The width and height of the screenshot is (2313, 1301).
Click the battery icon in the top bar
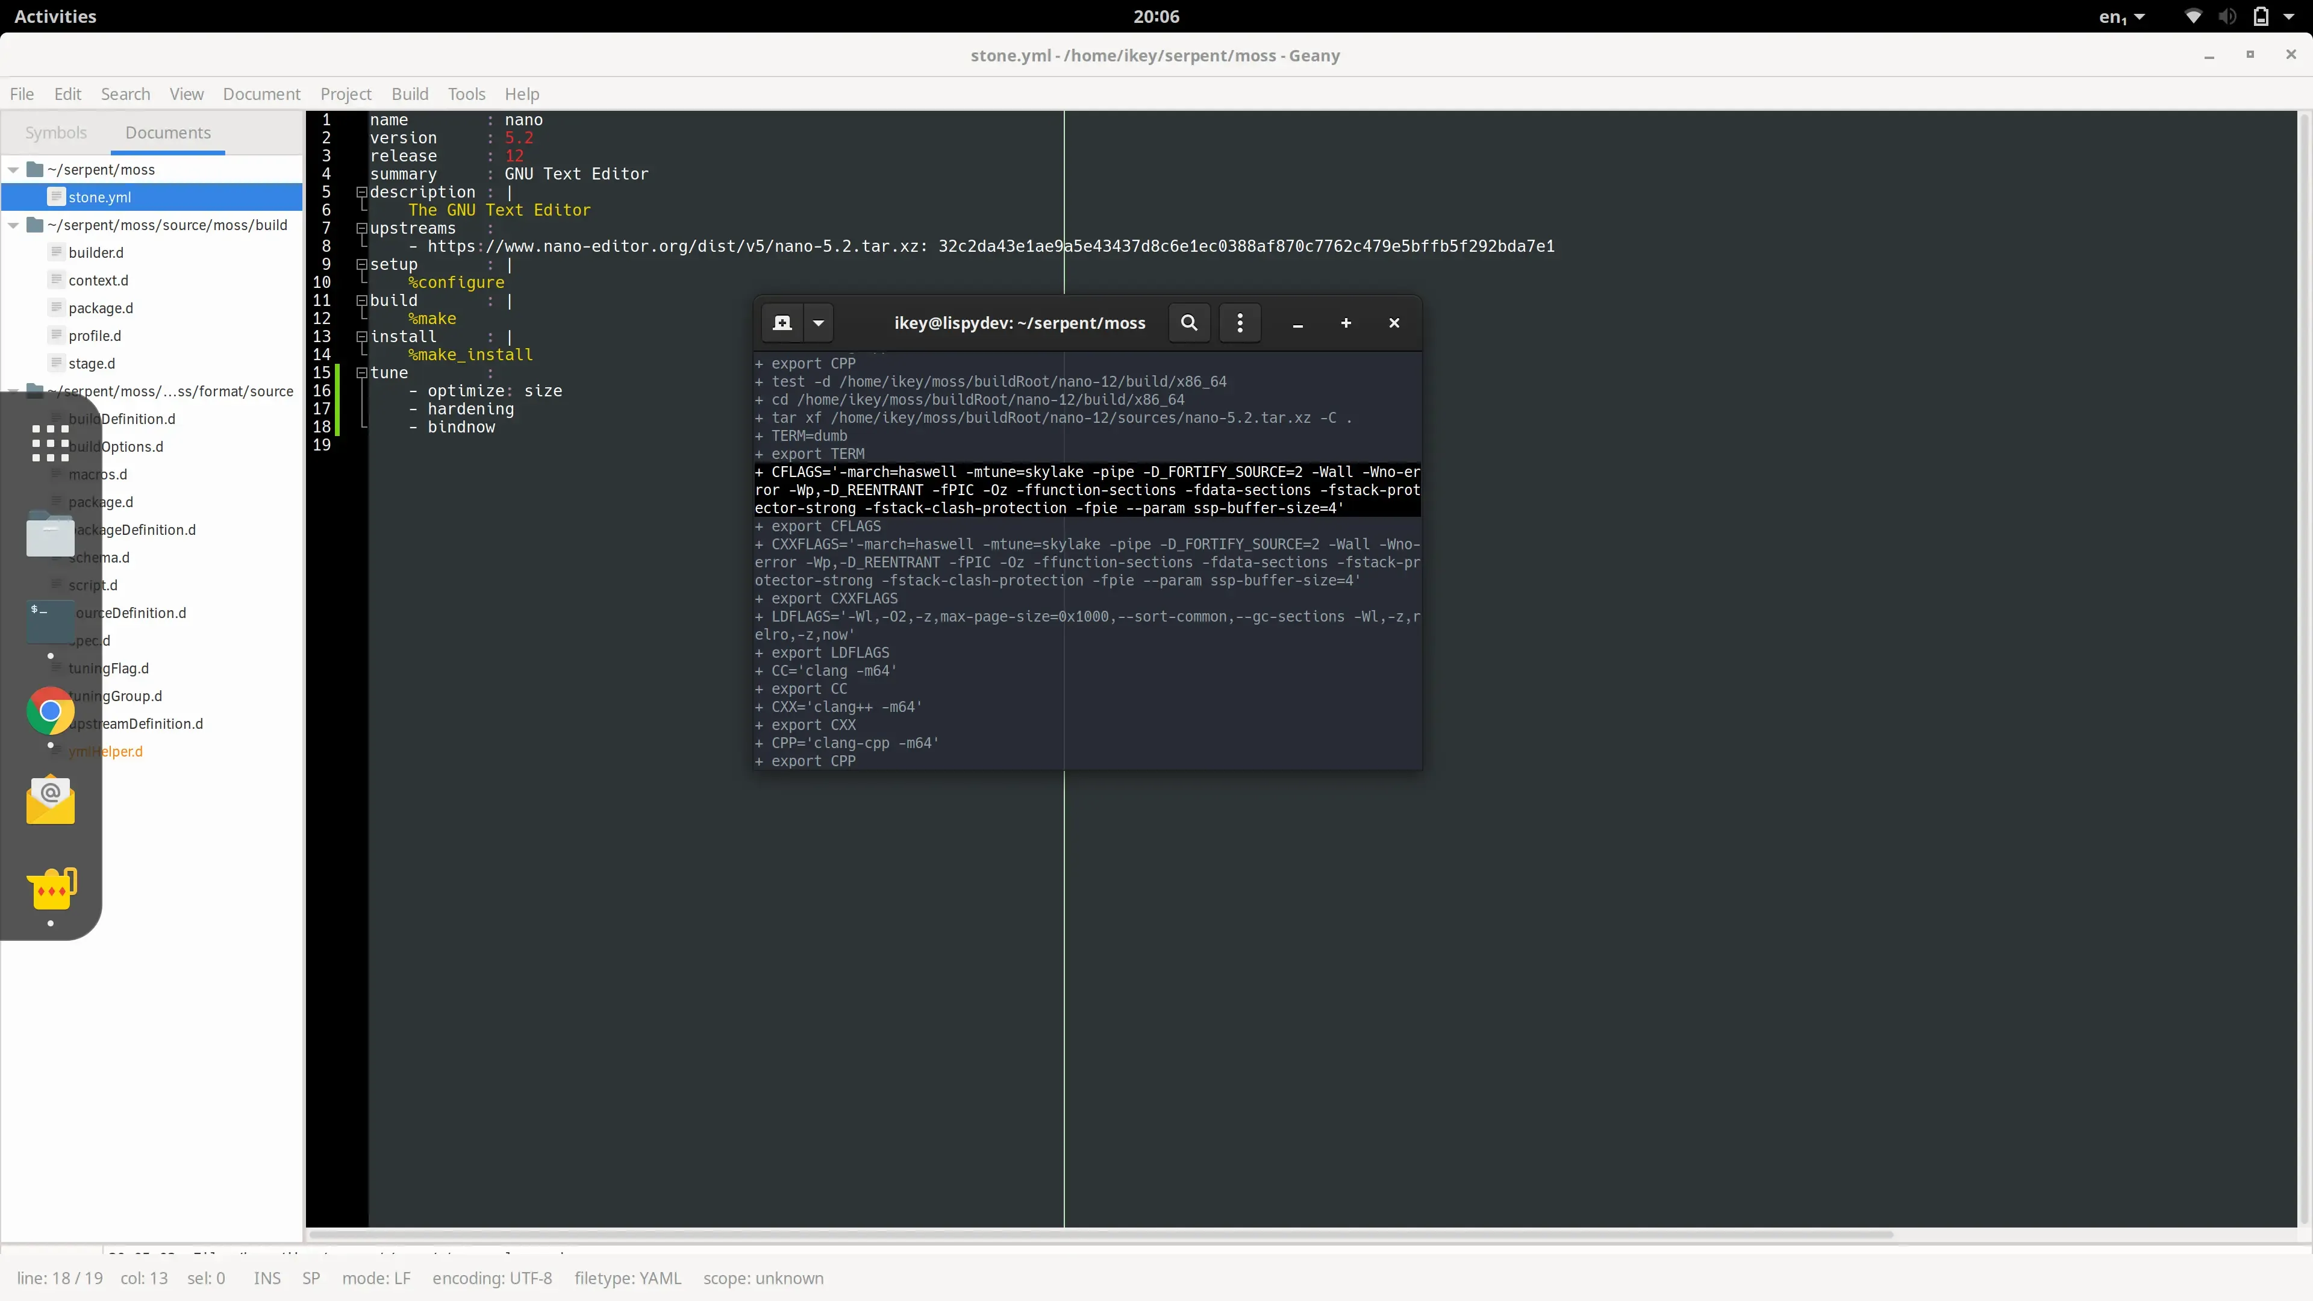click(2261, 16)
